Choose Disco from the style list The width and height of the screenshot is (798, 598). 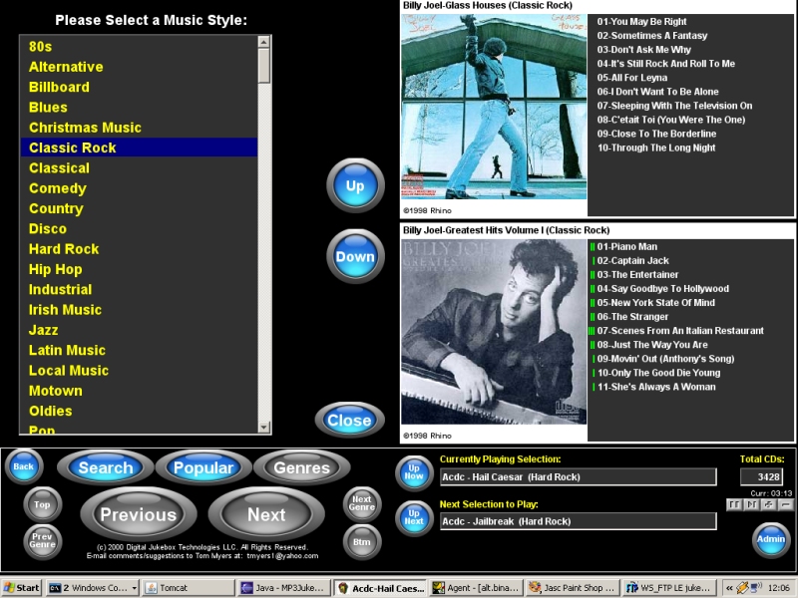[139, 229]
